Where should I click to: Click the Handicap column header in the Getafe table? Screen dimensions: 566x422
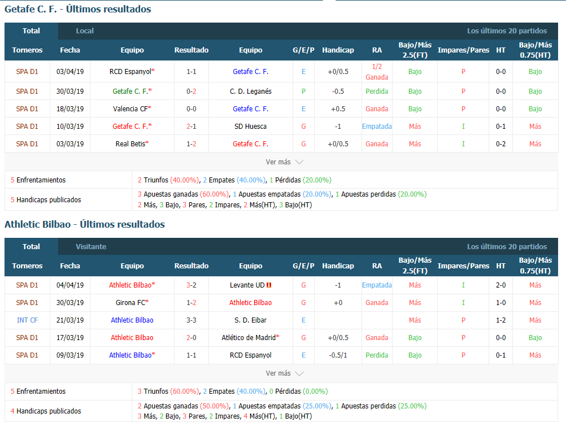338,50
